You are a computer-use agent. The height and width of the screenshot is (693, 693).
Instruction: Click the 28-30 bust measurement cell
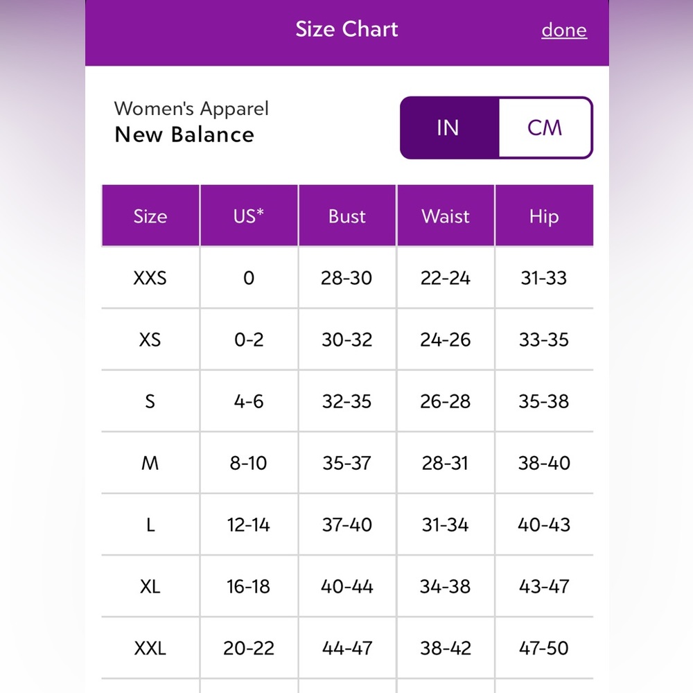point(347,278)
